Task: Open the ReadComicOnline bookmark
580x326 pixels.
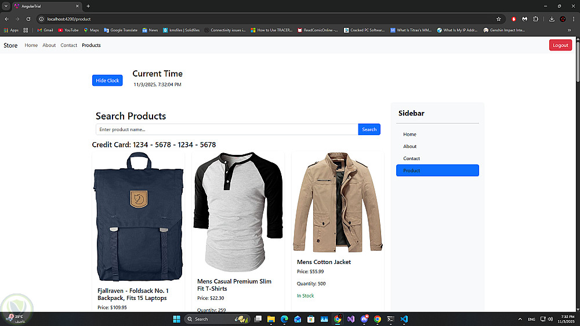Action: (318, 30)
